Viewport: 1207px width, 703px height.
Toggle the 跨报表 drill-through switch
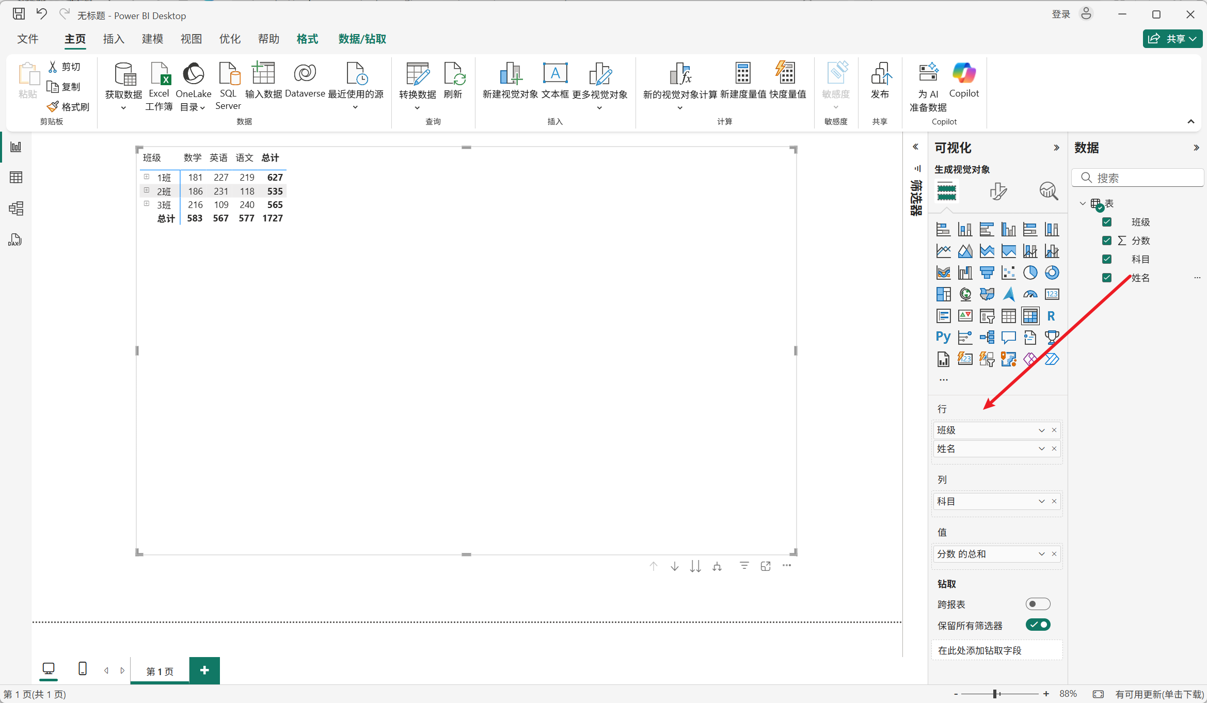pos(1038,604)
